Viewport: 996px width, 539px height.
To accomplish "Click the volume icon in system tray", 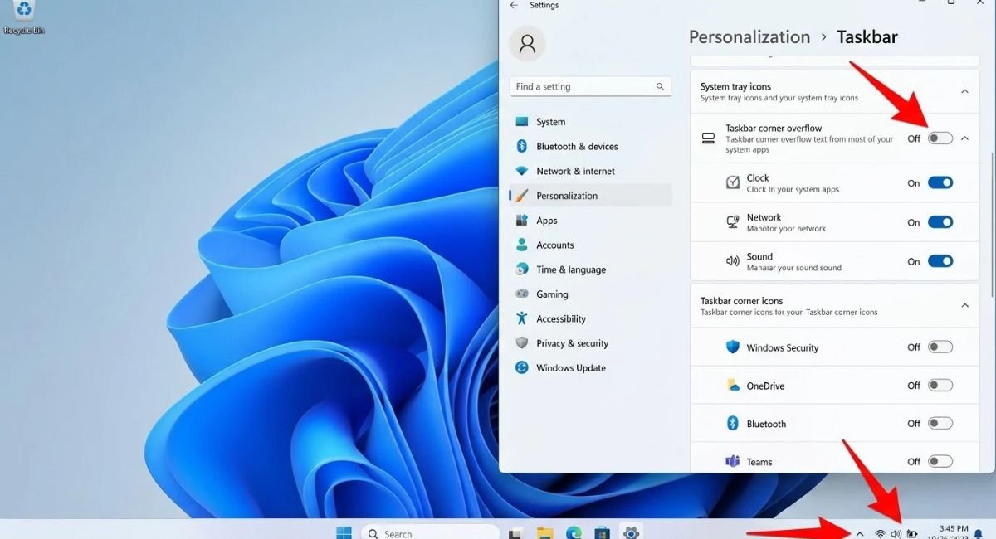I will (x=896, y=534).
